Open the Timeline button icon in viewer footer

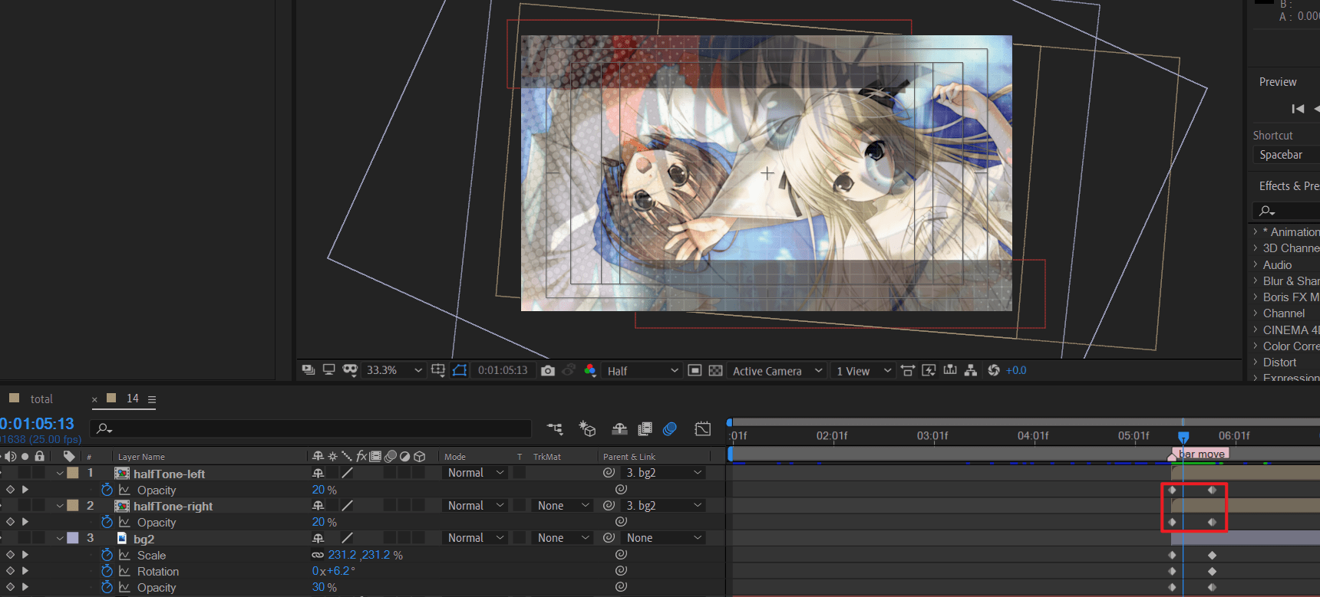click(950, 370)
